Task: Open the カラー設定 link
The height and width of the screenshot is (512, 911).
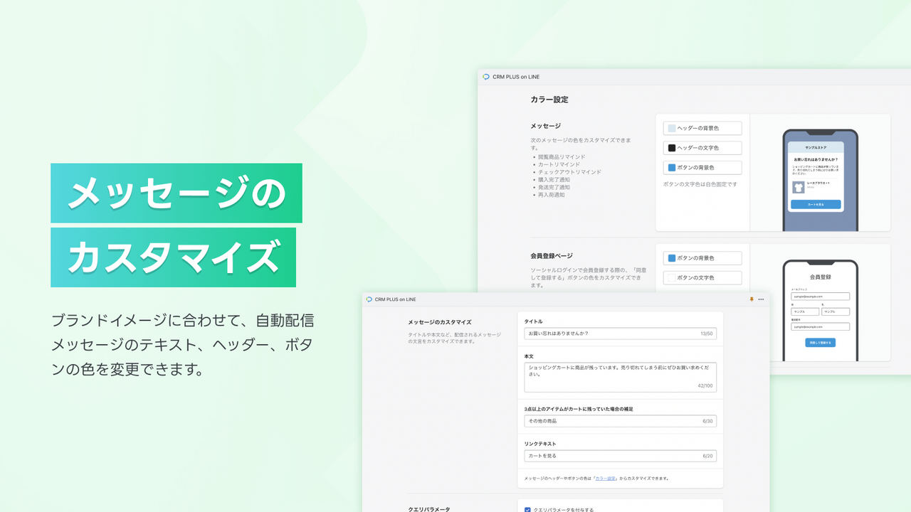Action: tap(606, 479)
